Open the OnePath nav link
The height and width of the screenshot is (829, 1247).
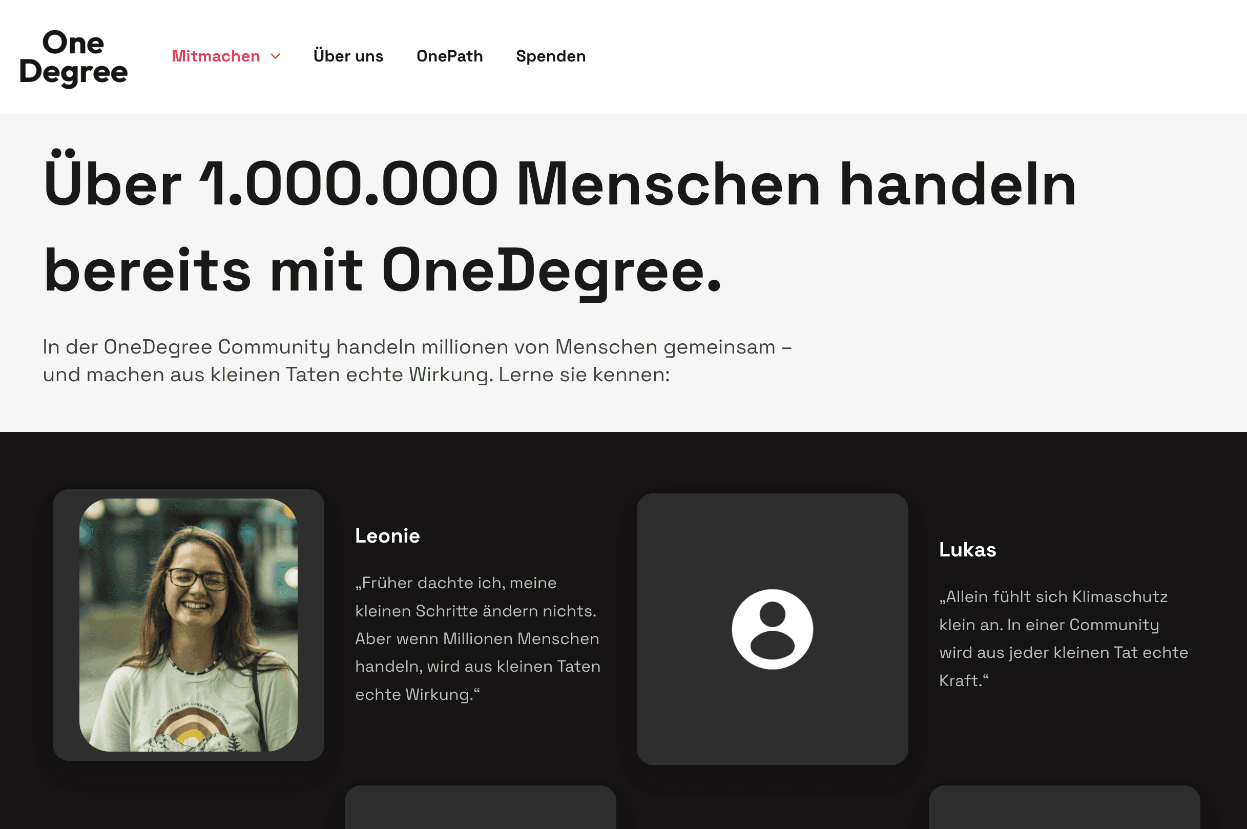click(x=450, y=56)
